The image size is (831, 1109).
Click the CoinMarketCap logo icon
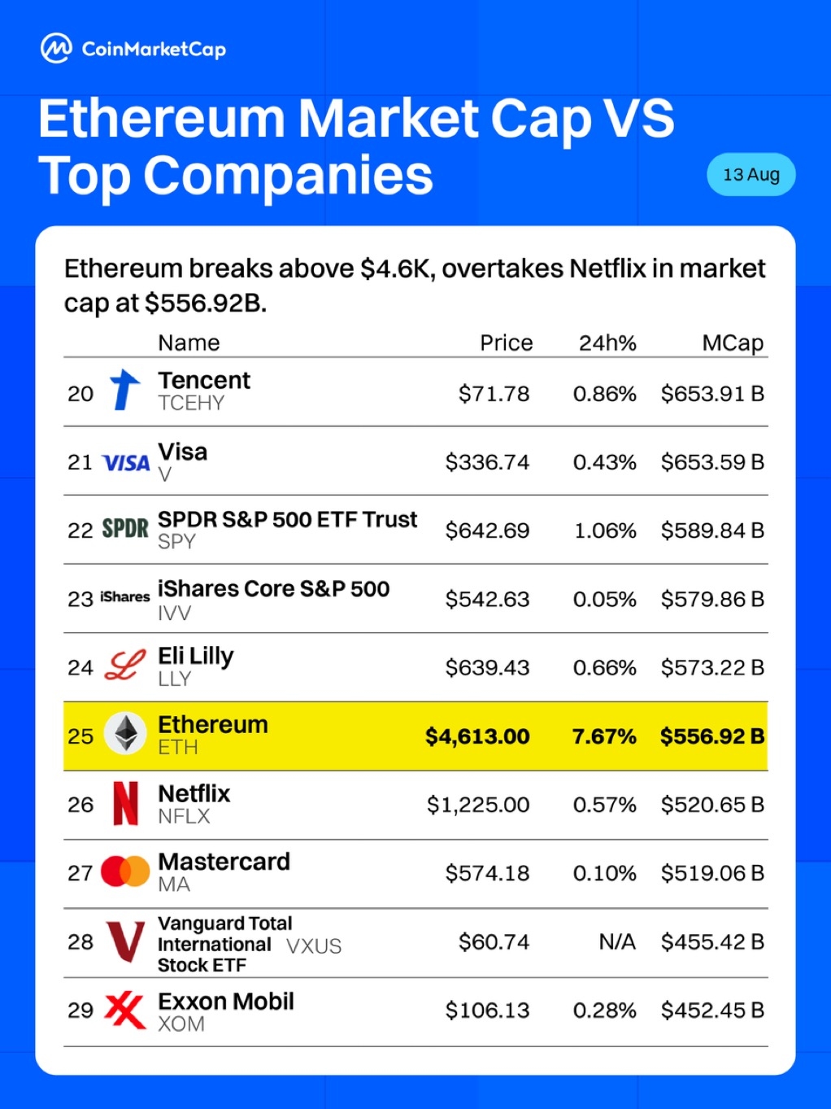[56, 49]
